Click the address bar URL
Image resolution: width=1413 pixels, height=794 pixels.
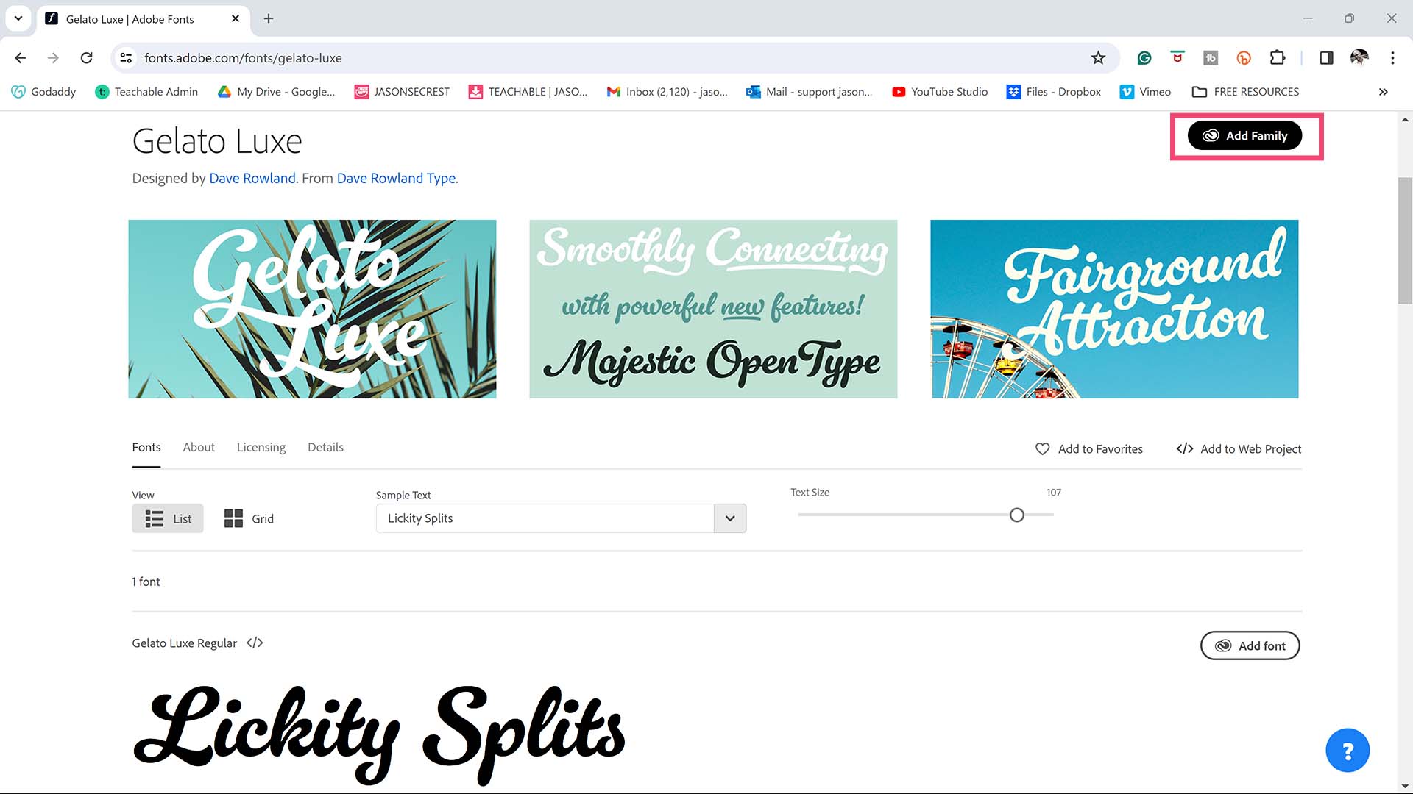243,58
